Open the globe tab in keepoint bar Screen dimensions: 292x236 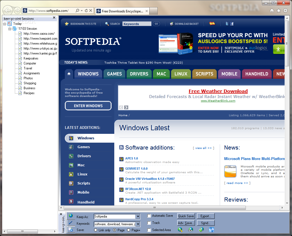click(x=71, y=216)
